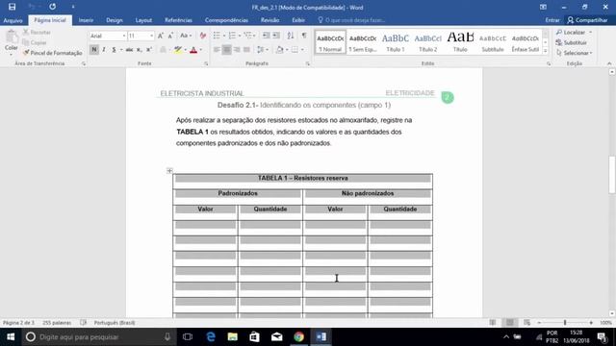
Task: Open line spacing options
Action: (x=261, y=50)
